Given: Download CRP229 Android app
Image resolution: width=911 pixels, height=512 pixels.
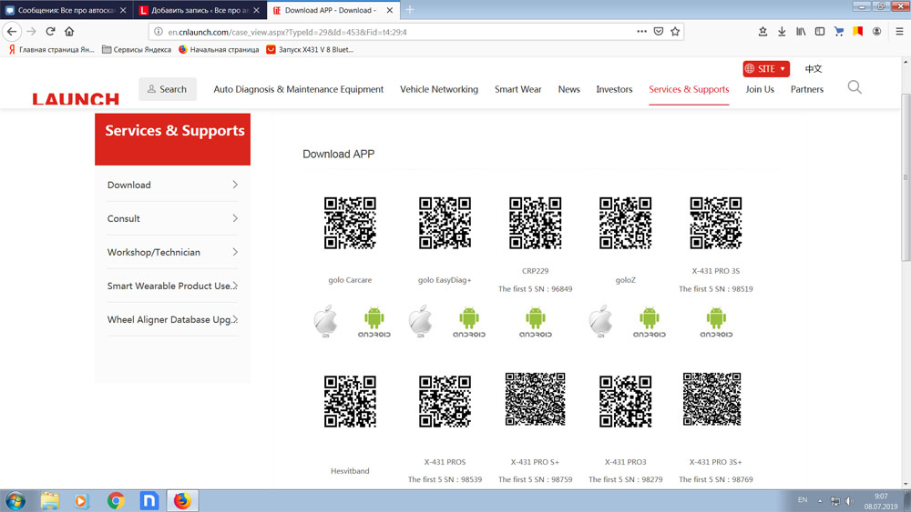Looking at the screenshot, I should click(x=535, y=323).
